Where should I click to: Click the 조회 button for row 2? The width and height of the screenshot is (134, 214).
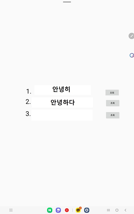(x=113, y=103)
